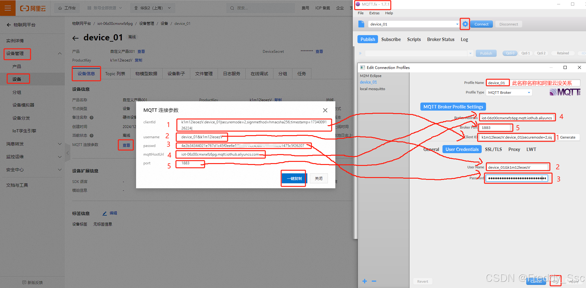The image size is (586, 288).
Task: Toggle the Retained option
Action: pos(563,53)
